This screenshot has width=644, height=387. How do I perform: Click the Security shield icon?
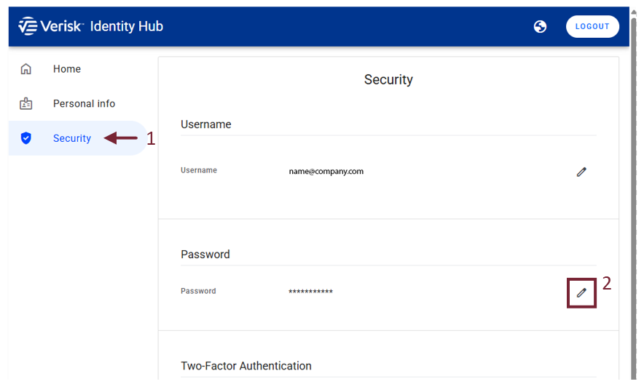click(26, 138)
